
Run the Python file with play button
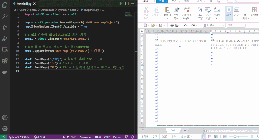[x=121, y=3]
